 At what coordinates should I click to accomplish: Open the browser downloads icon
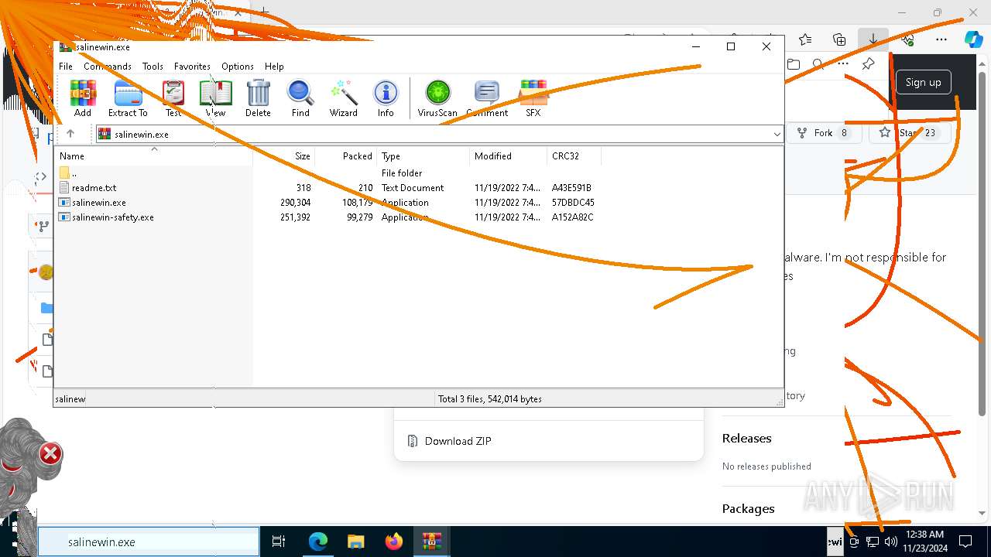click(x=873, y=39)
